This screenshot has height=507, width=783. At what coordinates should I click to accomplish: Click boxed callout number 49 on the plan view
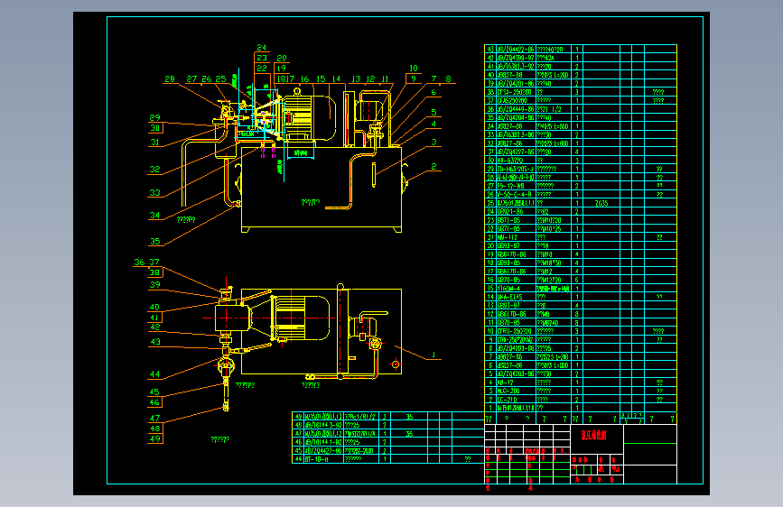155,439
